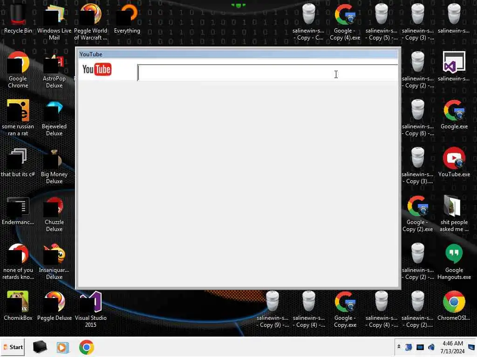Select YouTube.exe desktop icon
This screenshot has height=357, width=477.
(454, 162)
